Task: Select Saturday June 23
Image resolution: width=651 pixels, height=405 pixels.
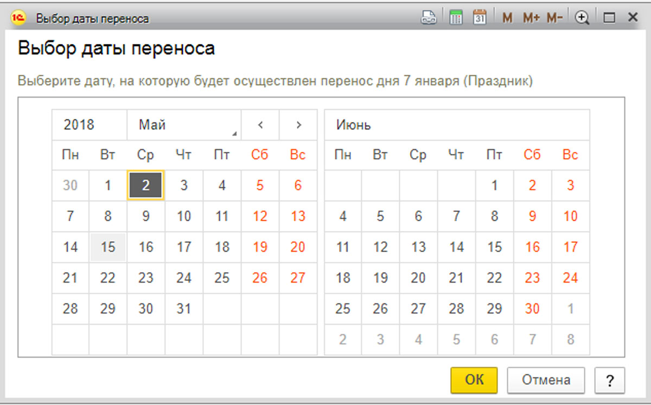Action: pyautogui.click(x=532, y=278)
